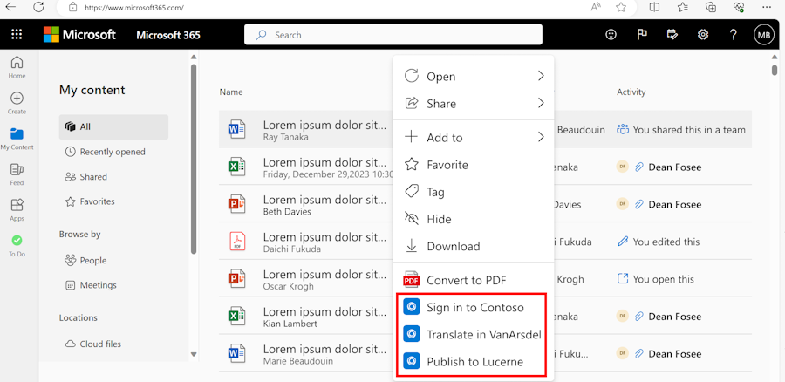Click the Name column header
This screenshot has height=382, width=785.
(231, 92)
